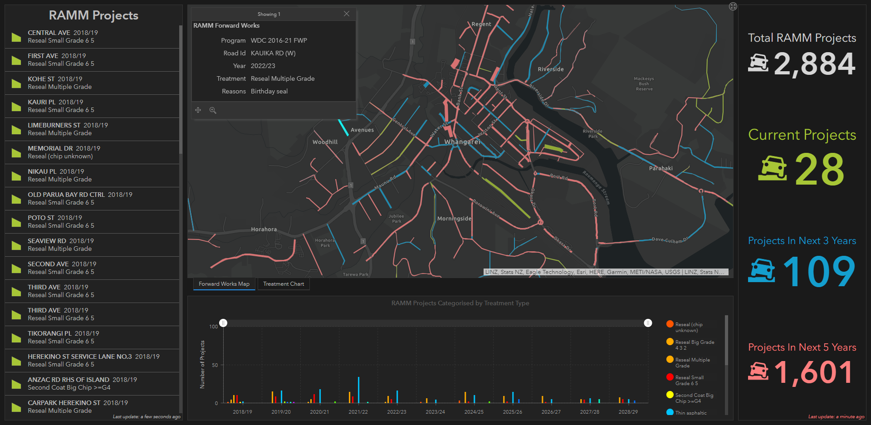Click the car icon beside Total RAMM Projects
The height and width of the screenshot is (425, 871).
[x=759, y=64]
